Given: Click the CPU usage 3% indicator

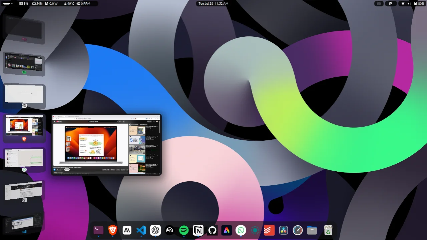Looking at the screenshot, I should (24, 3).
